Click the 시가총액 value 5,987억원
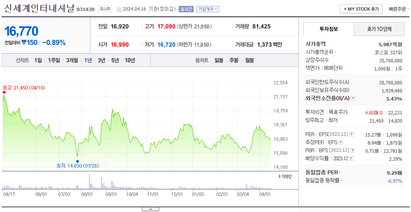This screenshot has width=411, height=212. [x=390, y=45]
